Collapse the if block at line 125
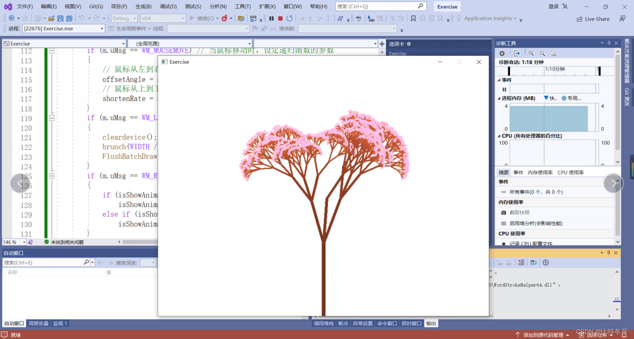Viewport: 634px width, 339px height. point(51,176)
